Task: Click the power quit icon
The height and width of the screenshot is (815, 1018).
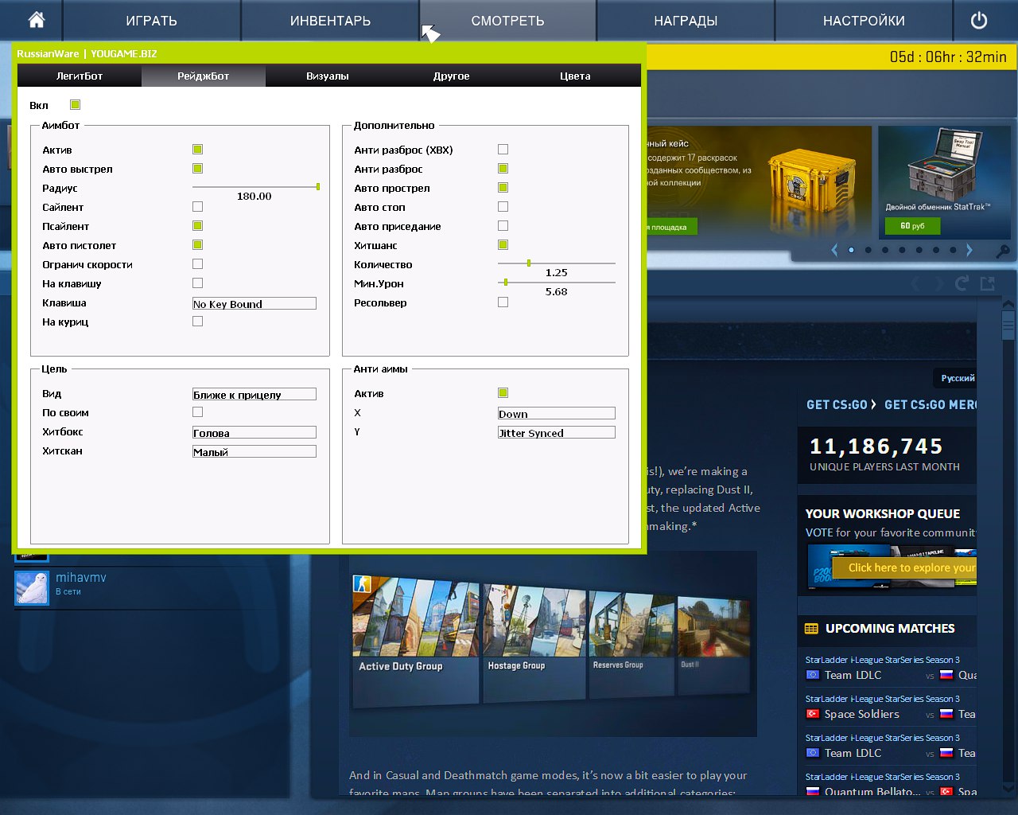Action: (x=979, y=21)
